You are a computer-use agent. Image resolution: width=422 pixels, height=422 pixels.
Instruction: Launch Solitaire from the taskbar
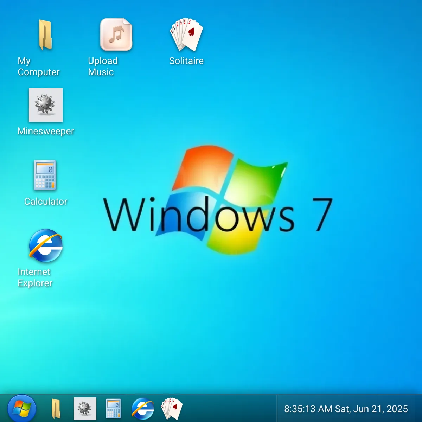tap(172, 409)
